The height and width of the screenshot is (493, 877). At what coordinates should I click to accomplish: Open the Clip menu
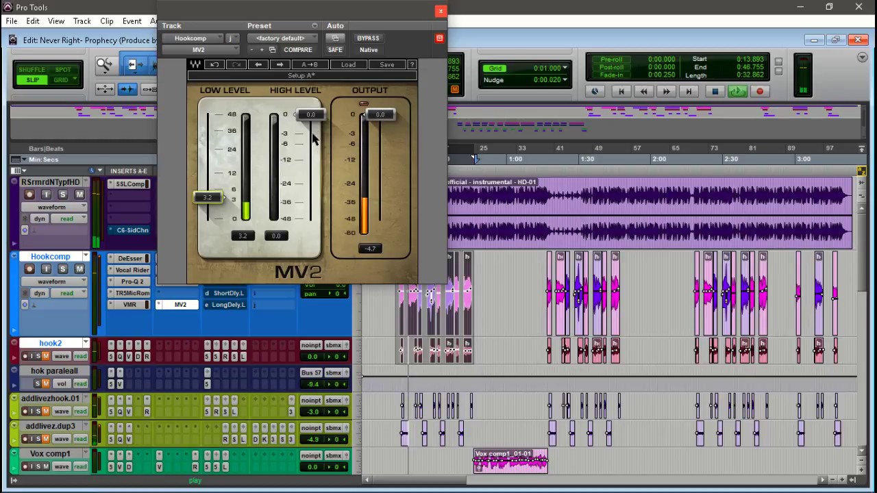click(107, 21)
